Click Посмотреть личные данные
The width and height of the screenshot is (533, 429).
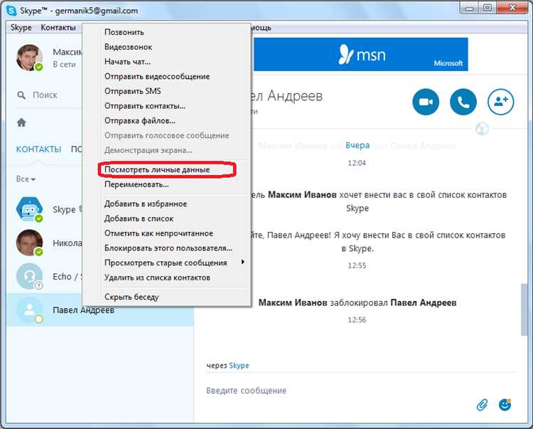[157, 170]
